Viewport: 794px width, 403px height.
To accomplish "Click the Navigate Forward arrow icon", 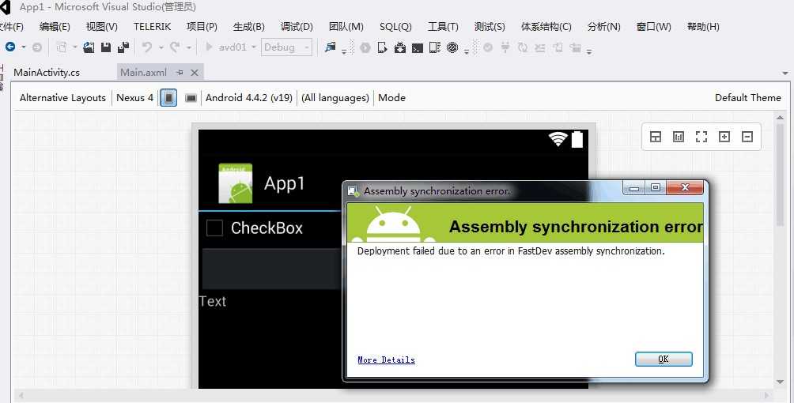I will click(37, 47).
